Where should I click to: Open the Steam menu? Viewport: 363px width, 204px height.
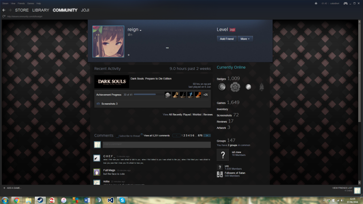5,4
